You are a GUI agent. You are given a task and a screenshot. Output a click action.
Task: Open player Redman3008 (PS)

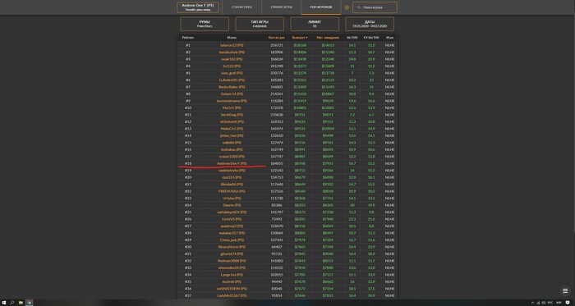point(232,261)
